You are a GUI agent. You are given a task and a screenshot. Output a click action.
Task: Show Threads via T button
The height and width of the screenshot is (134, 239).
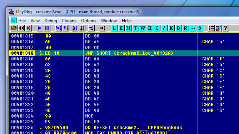pos(135,28)
